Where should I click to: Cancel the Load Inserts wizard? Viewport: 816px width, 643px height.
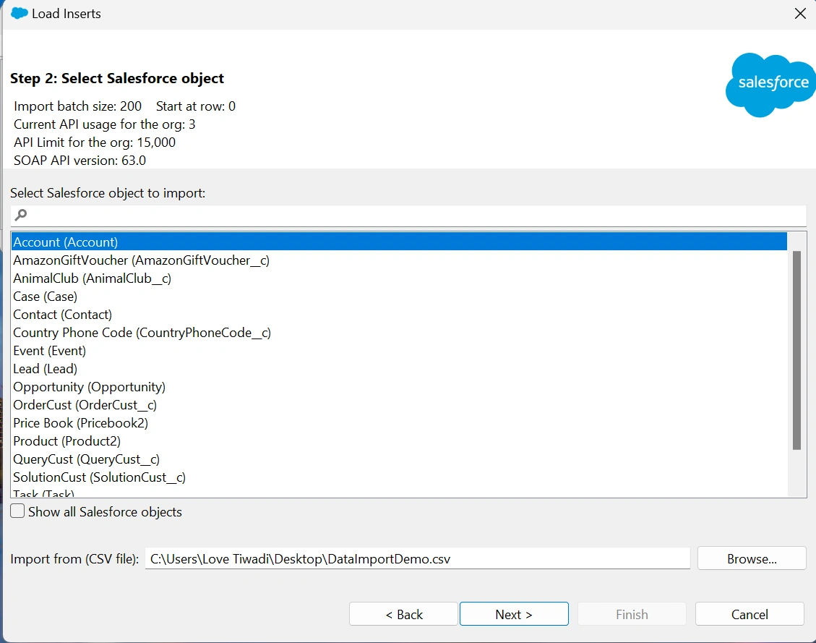[x=749, y=613]
